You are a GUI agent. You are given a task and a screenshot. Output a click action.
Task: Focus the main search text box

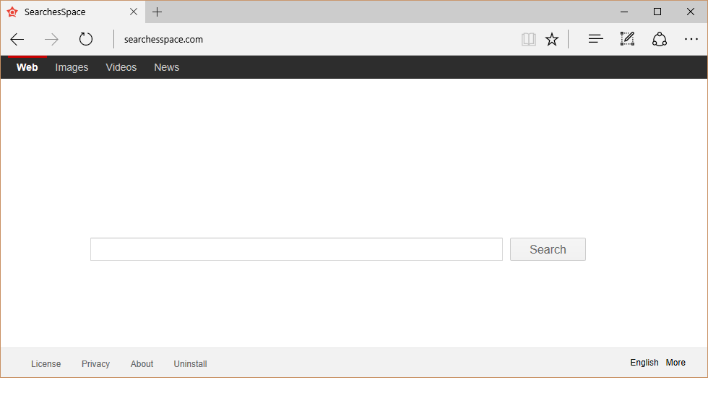click(x=296, y=249)
